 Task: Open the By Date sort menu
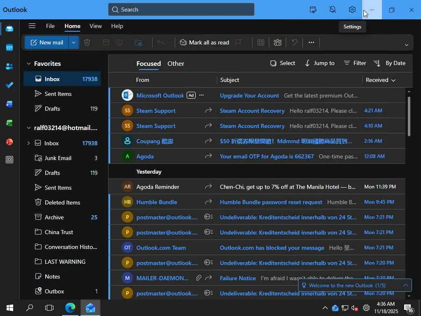(389, 63)
